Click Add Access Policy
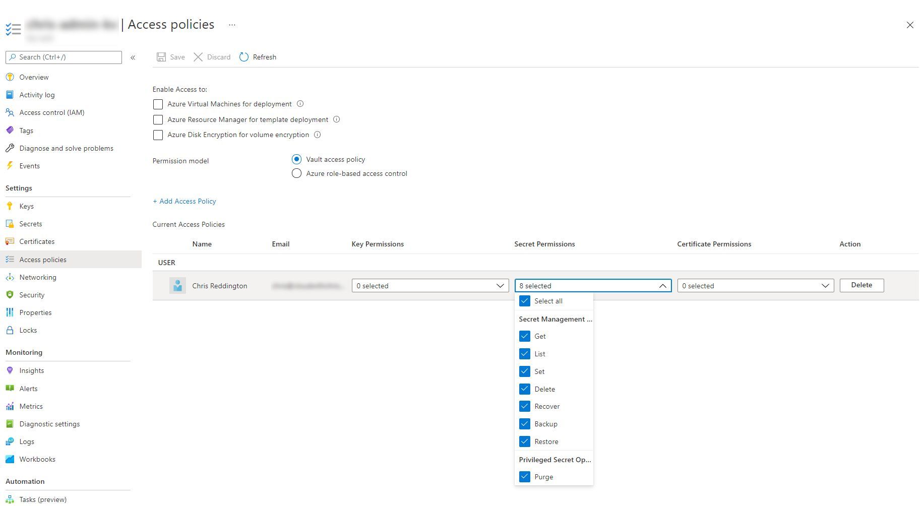 coord(184,201)
